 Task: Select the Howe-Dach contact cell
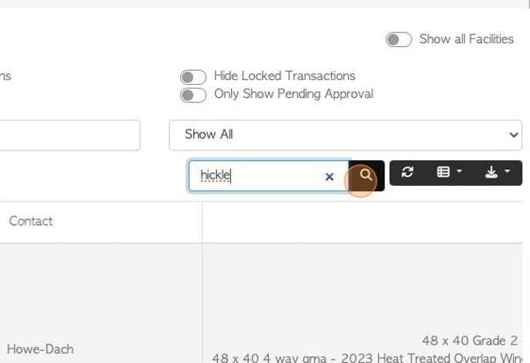[40, 349]
